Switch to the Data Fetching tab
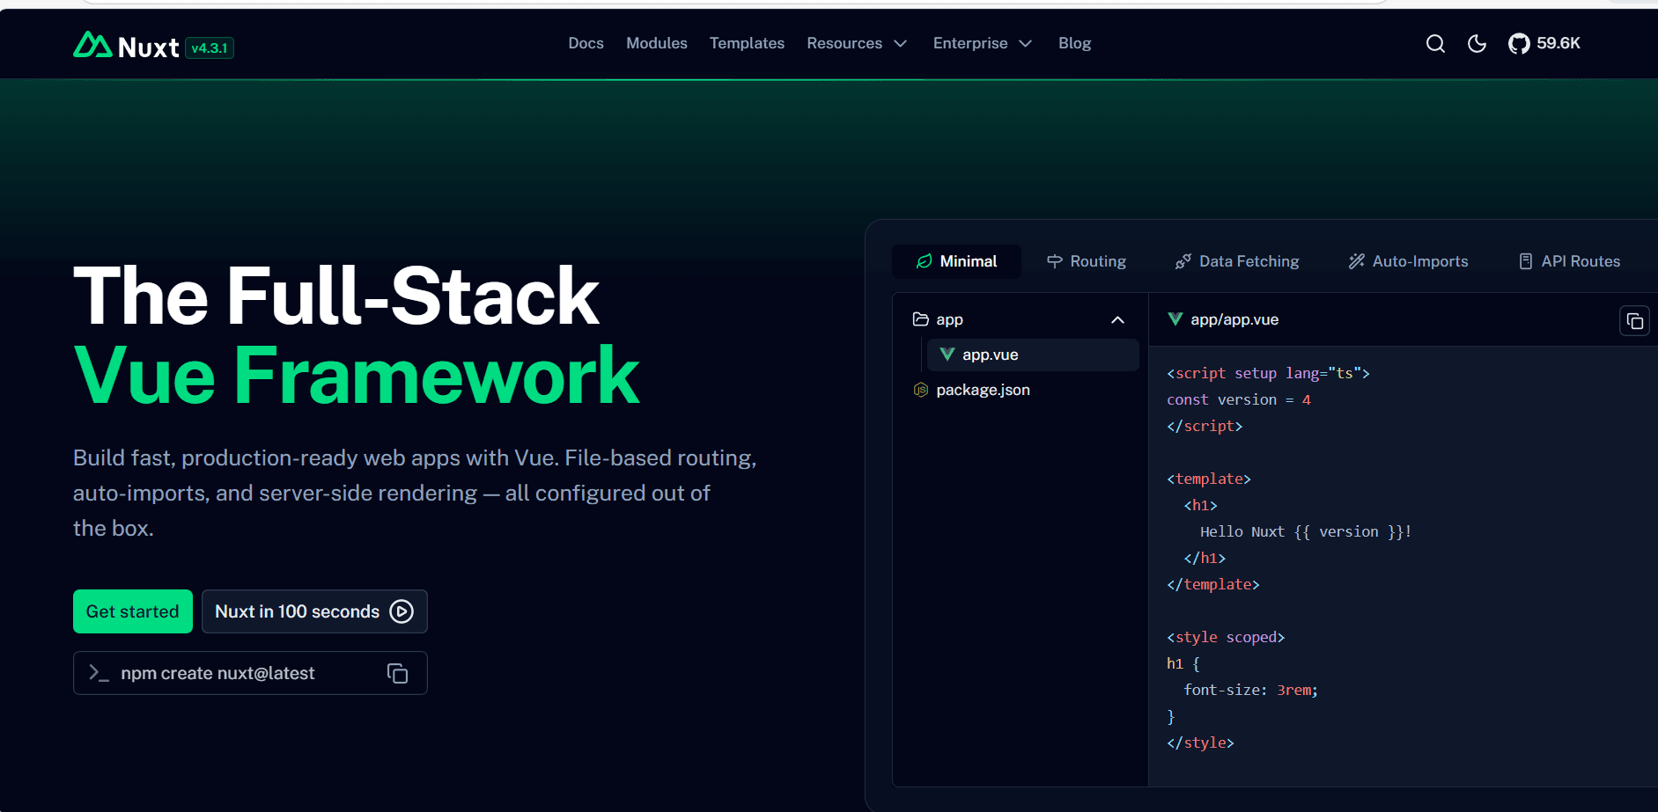This screenshot has width=1658, height=812. coord(1237,261)
